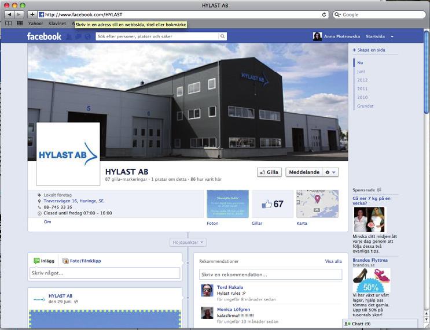Open Klavinet bookmark
Screen dimensions: 430x330
click(x=57, y=24)
